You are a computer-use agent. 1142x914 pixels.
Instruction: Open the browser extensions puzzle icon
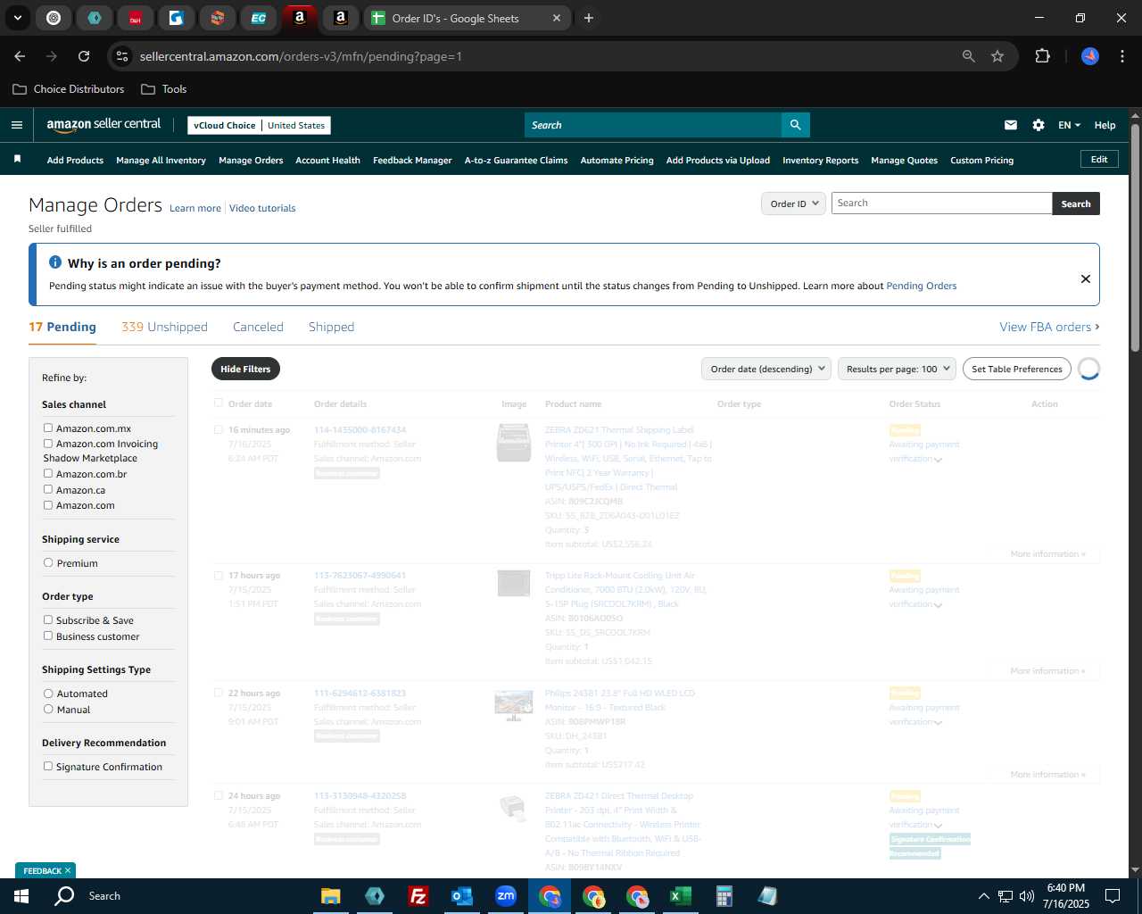pyautogui.click(x=1042, y=56)
